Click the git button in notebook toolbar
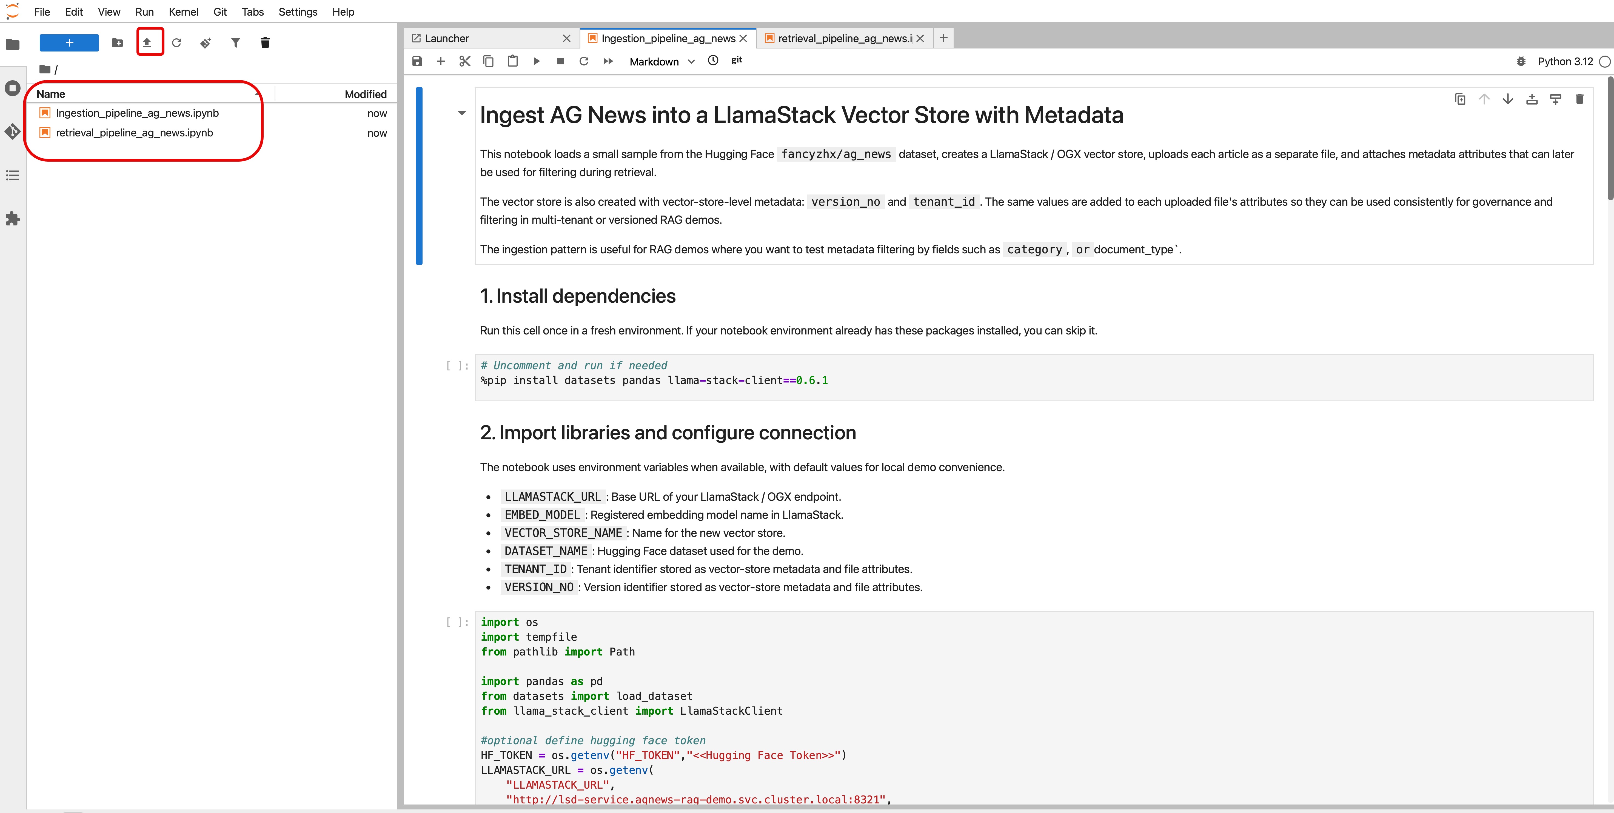 pos(737,60)
